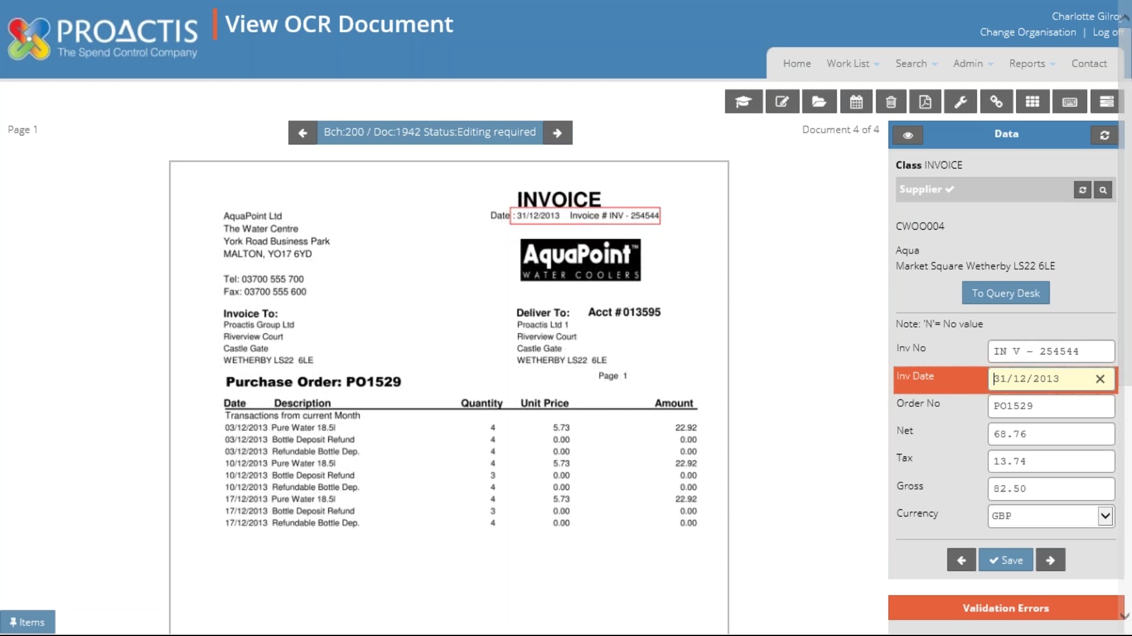The image size is (1132, 636).
Task: Toggle the eye visibility icon beside Data header
Action: (908, 135)
